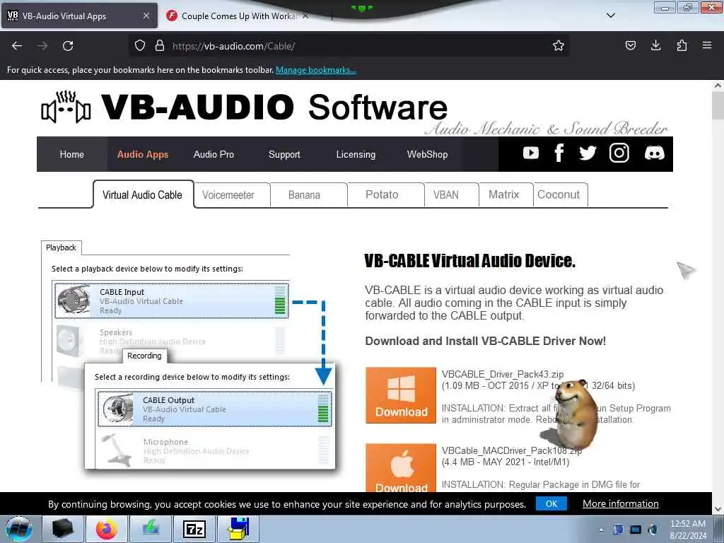Select the Virtual Audio Cable tab
724x543 pixels.
pyautogui.click(x=143, y=194)
